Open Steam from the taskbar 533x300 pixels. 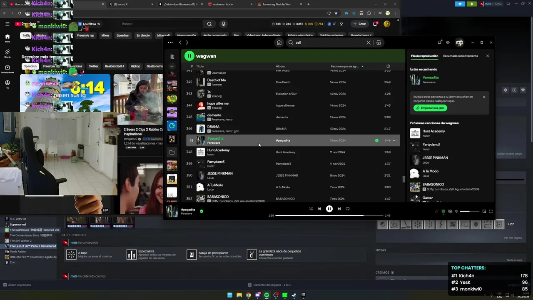tap(294, 295)
